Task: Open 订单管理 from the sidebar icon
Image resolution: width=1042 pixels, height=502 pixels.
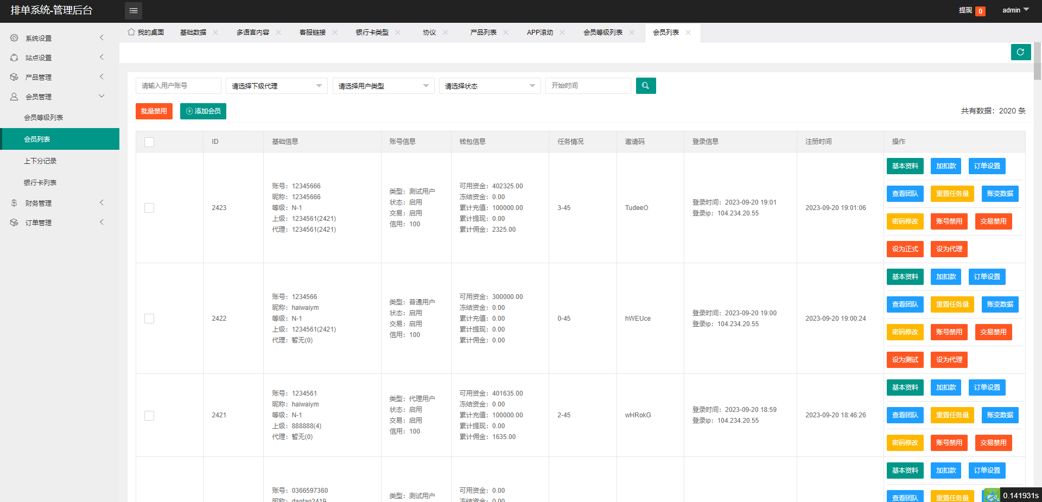Action: (x=14, y=222)
